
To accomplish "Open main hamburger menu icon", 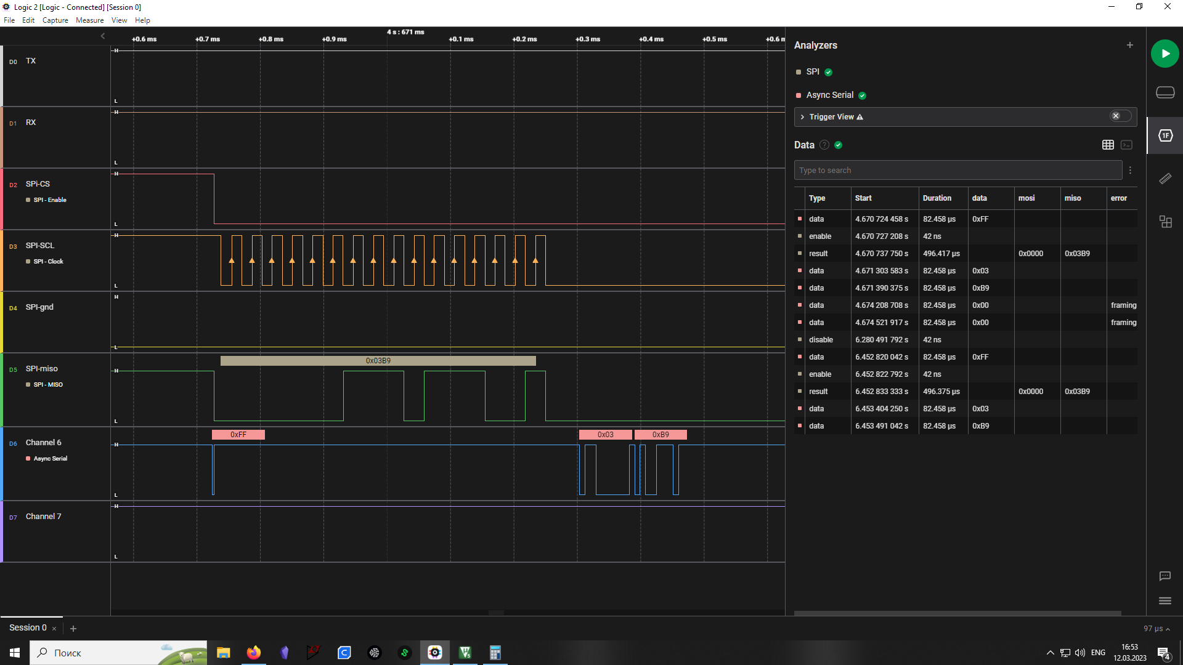I will tap(1165, 601).
